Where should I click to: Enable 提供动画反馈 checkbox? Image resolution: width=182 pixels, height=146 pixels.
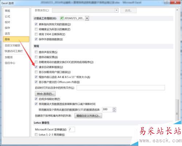pyautogui.click(x=36, y=57)
